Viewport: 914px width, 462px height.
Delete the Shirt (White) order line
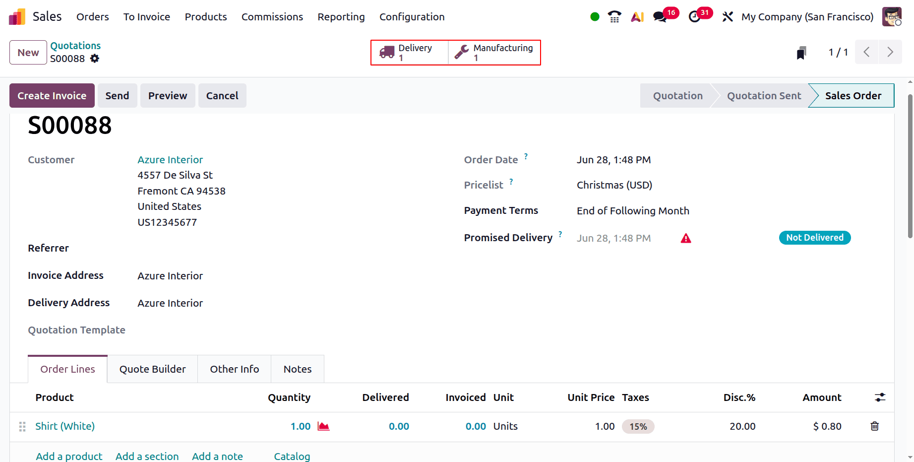click(875, 426)
